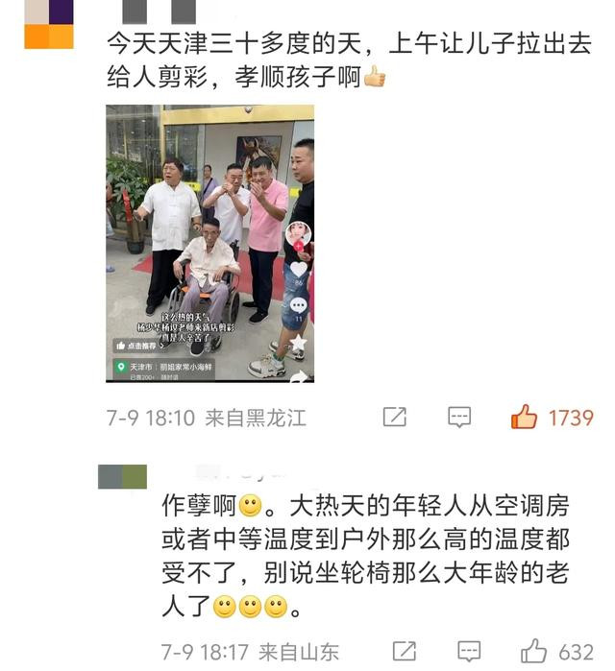Toggle the like thumb showing 1739

click(x=524, y=417)
